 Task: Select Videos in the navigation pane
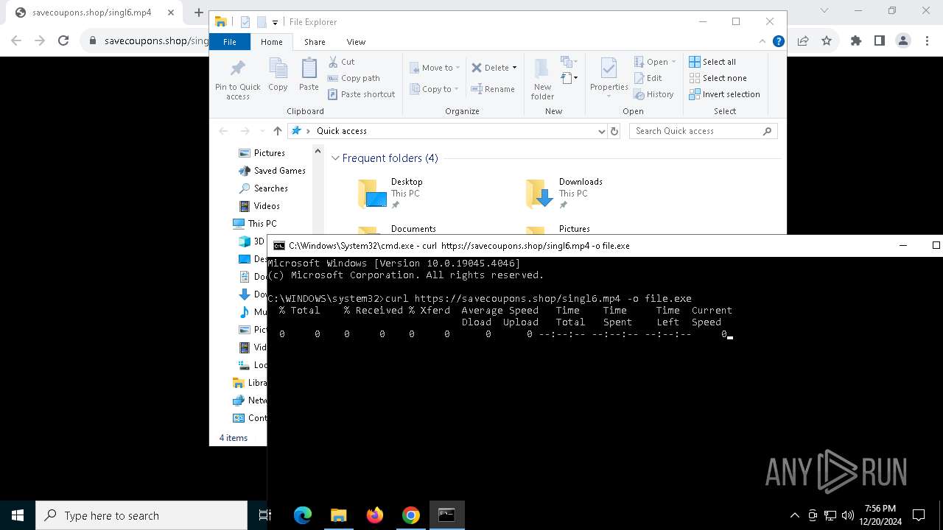pyautogui.click(x=259, y=206)
